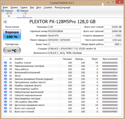The width and height of the screenshot is (125, 120).
Task: Click the blue status orb for attribute 01
Action: pos(5,63)
